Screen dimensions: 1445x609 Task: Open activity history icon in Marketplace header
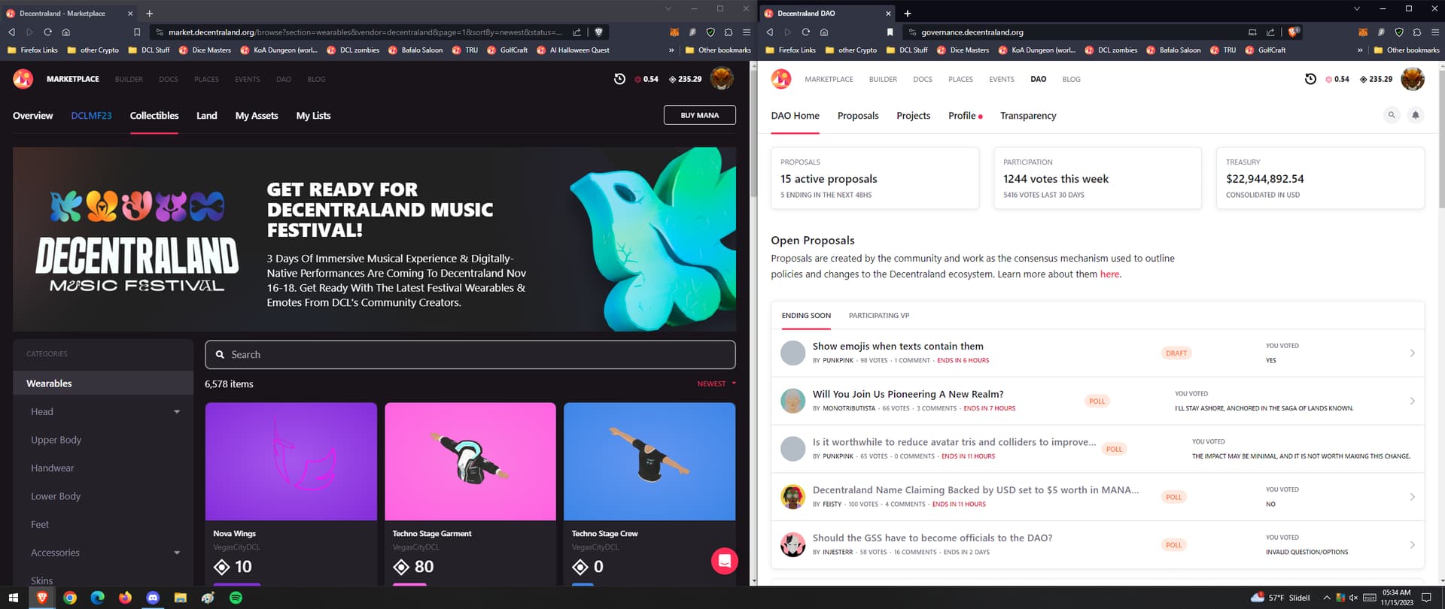click(619, 79)
